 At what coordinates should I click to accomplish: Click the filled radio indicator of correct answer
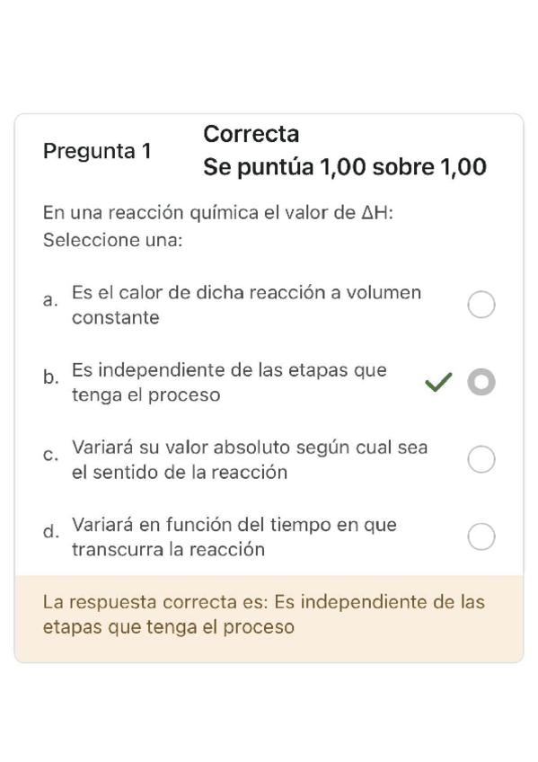point(481,382)
